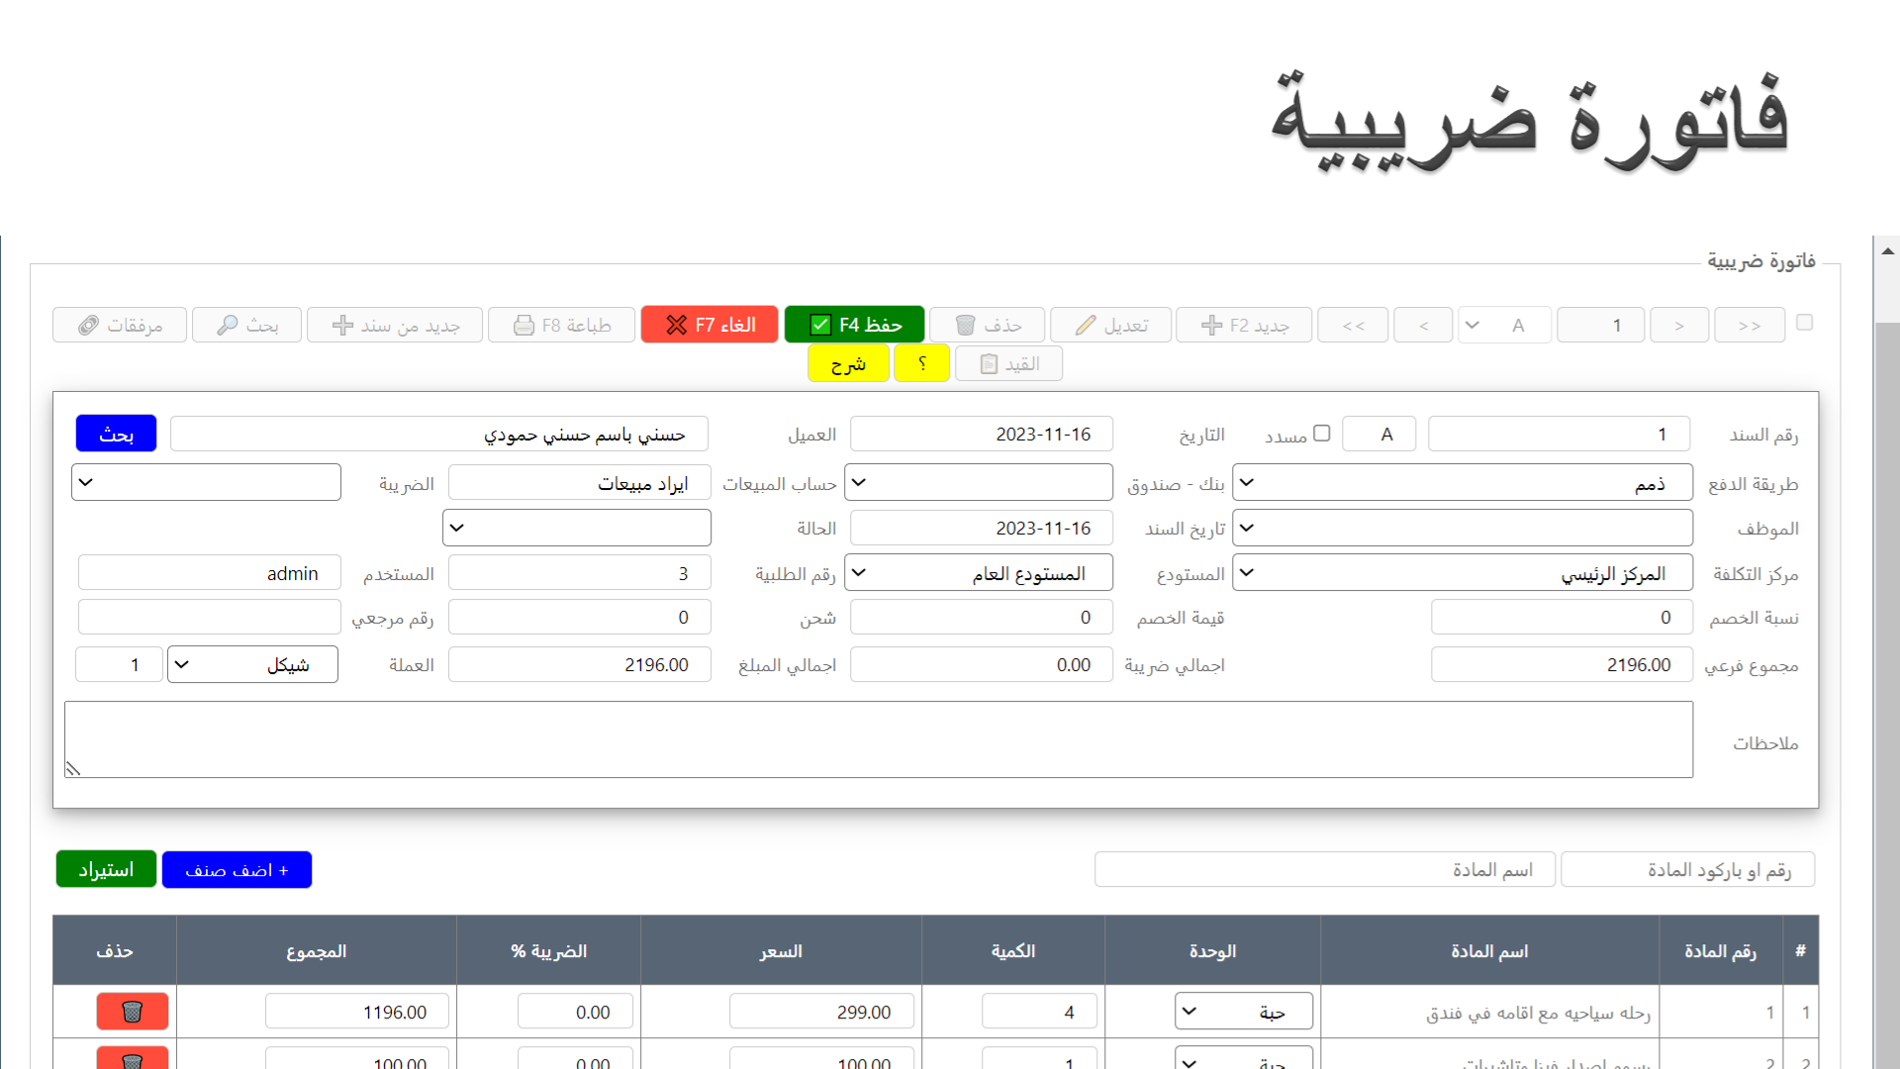Click the search (بحث) magnifier toolbar button
Screen dimensions: 1900x1069
click(246, 325)
